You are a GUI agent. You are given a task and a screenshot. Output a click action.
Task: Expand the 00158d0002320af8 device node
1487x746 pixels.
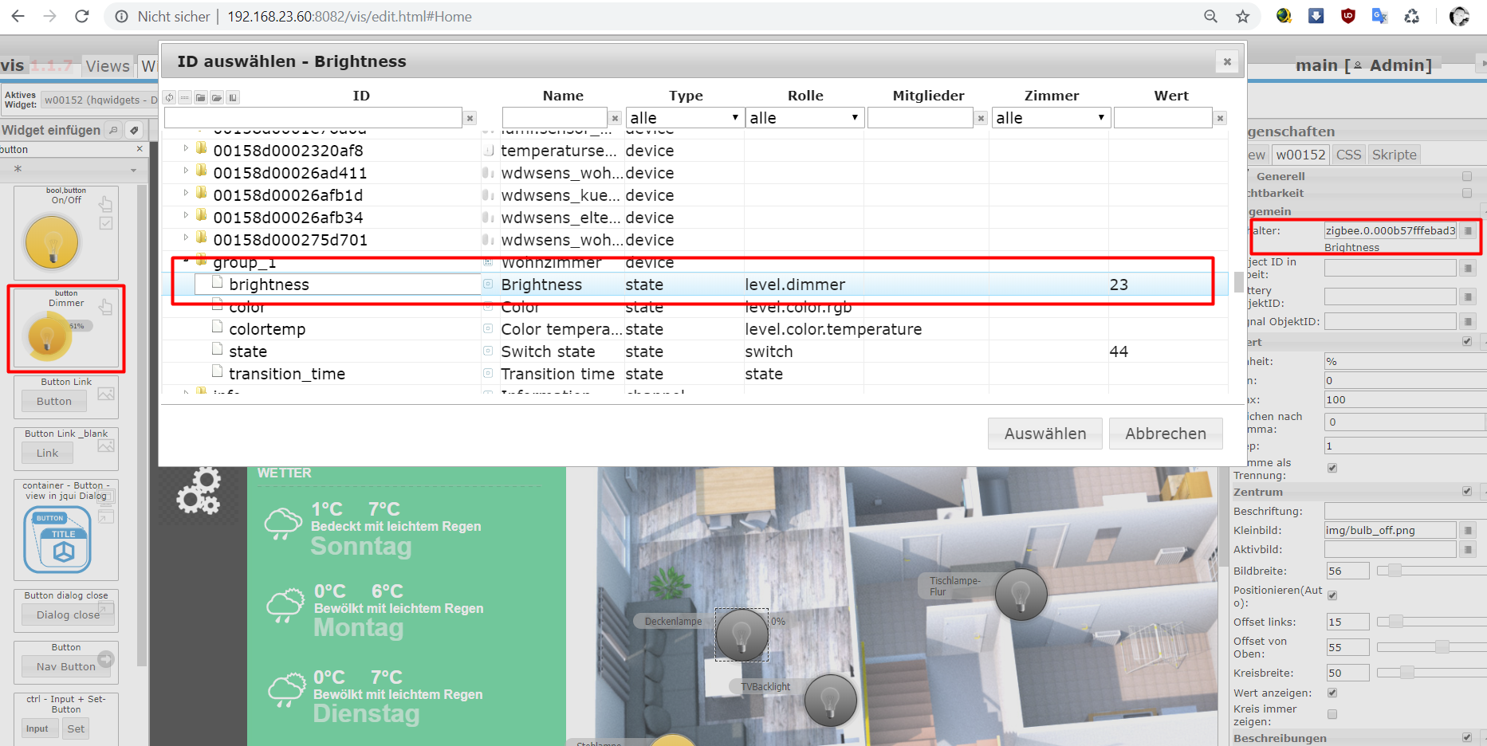coord(186,148)
